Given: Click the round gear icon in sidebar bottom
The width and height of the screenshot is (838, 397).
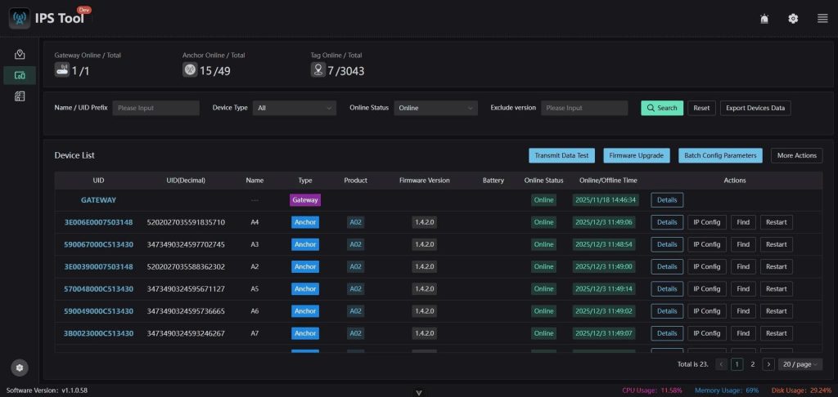Looking at the screenshot, I should (20, 368).
